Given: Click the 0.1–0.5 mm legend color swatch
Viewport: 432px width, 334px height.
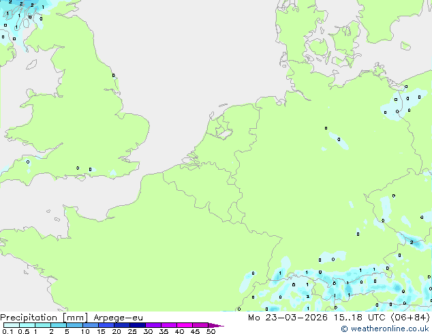Looking at the screenshot, I should [12, 325].
